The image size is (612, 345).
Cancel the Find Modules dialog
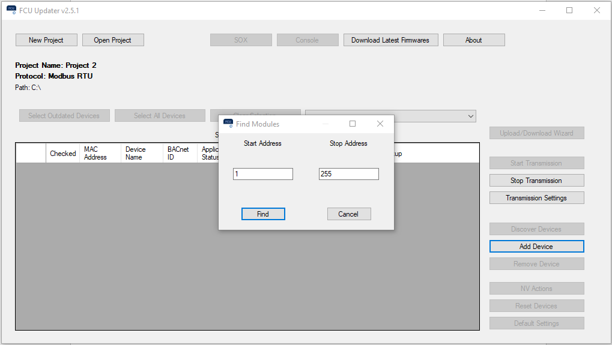[x=349, y=214]
